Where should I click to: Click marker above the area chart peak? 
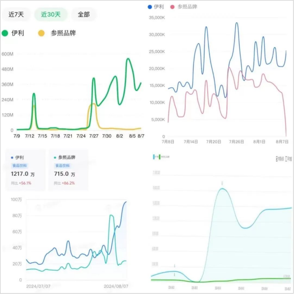(x=222, y=183)
